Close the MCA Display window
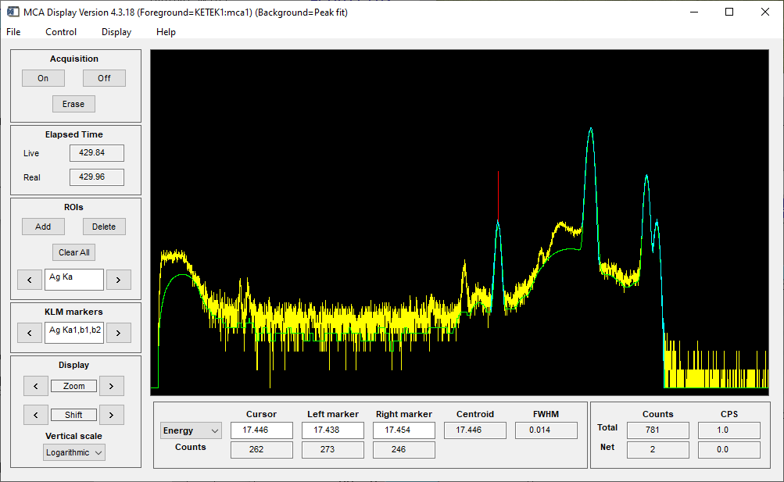Viewport: 784px width, 482px height. coord(765,12)
